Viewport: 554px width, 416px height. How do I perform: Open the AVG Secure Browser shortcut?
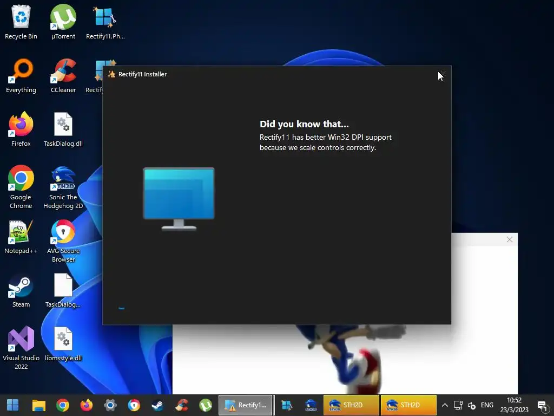pyautogui.click(x=63, y=241)
